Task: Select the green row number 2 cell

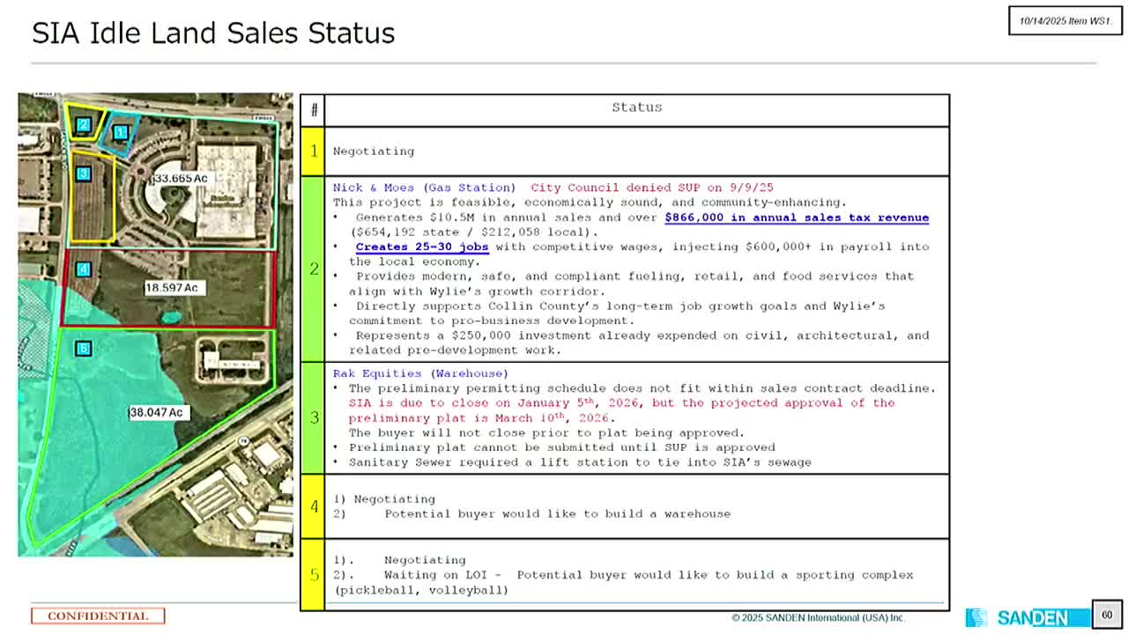Action: tap(313, 269)
